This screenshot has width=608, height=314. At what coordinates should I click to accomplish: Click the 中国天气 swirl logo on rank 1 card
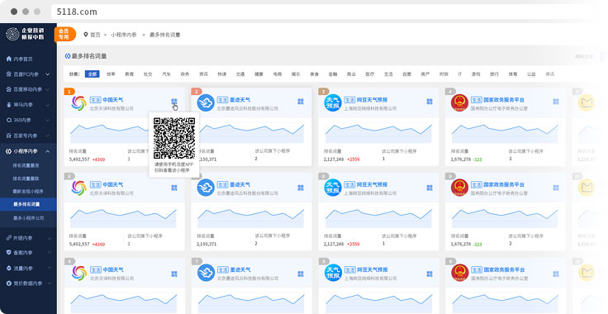[x=79, y=103]
